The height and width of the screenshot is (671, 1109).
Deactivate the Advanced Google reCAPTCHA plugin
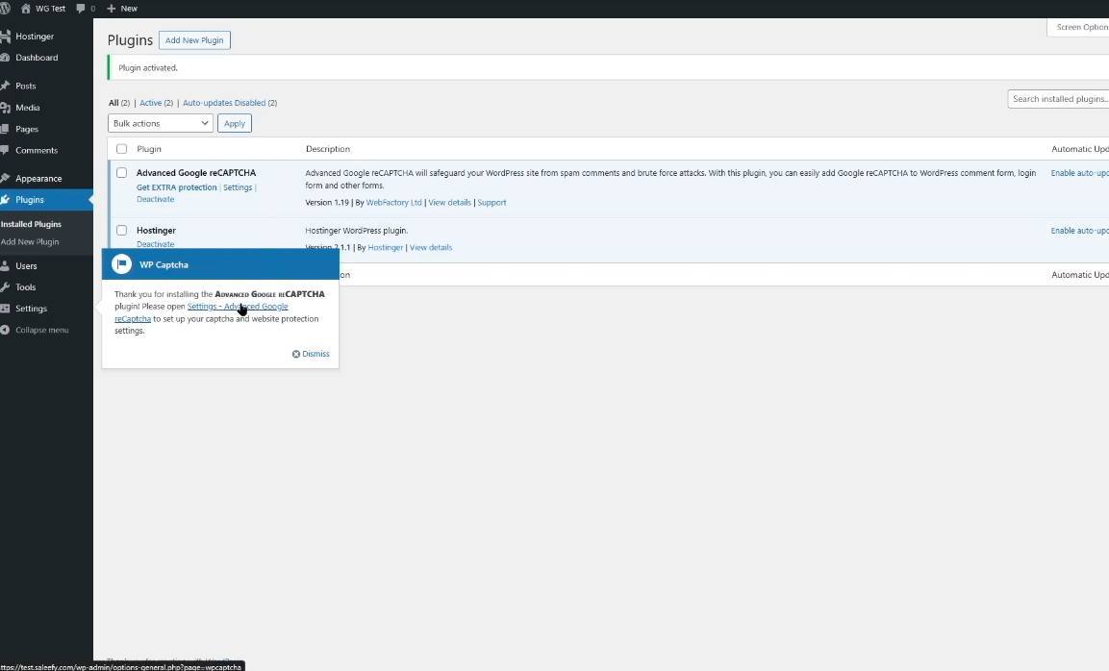(x=155, y=199)
